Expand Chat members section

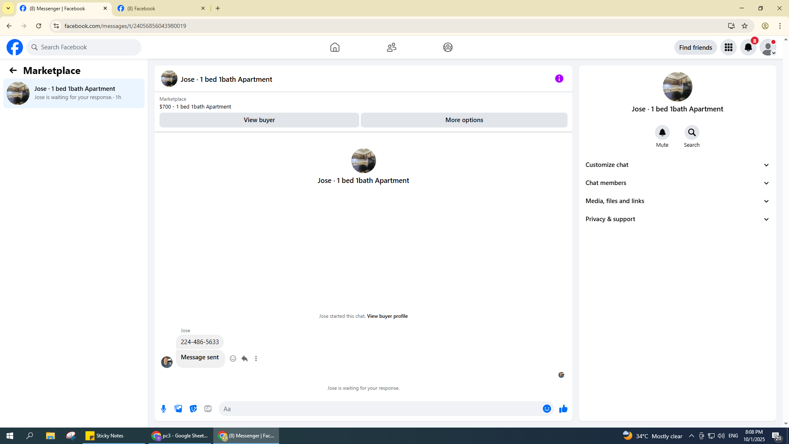677,183
